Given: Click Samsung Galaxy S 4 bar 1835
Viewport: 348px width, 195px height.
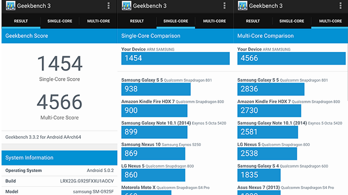Looking at the screenshot, I should [259, 175].
